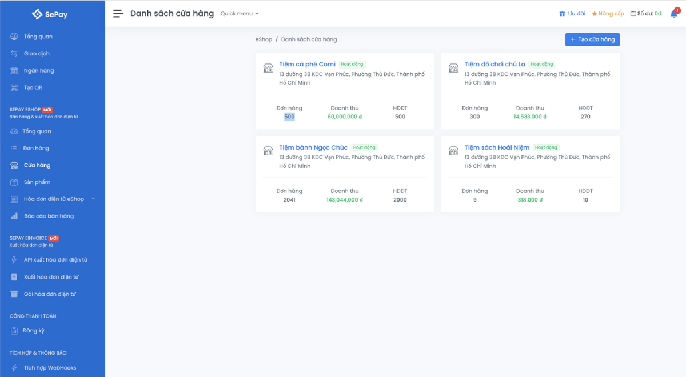This screenshot has width=686, height=377.
Task: Click the store icon beside Tiệm cà phê Comi
Action: point(268,68)
